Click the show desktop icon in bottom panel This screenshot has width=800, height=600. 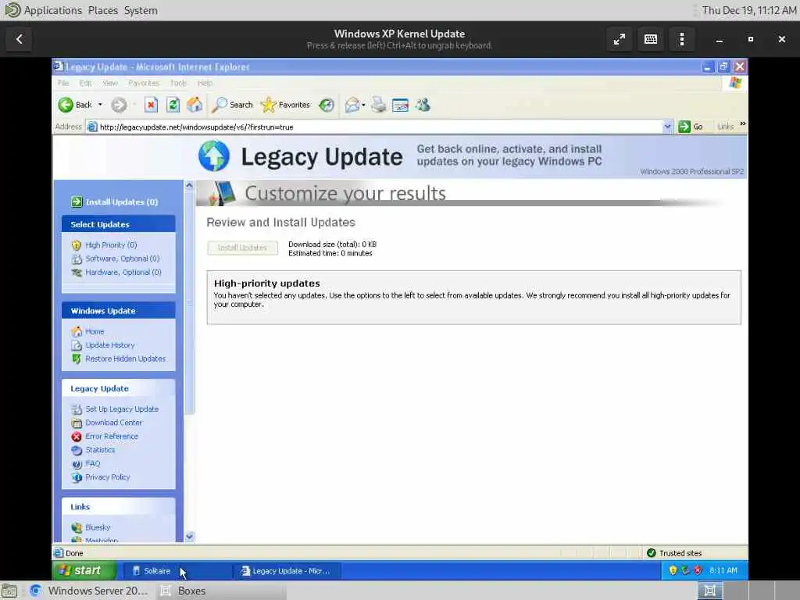tap(9, 591)
